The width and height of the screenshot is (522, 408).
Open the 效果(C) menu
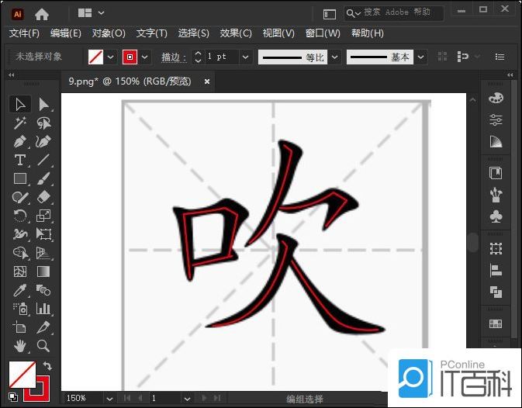click(235, 33)
